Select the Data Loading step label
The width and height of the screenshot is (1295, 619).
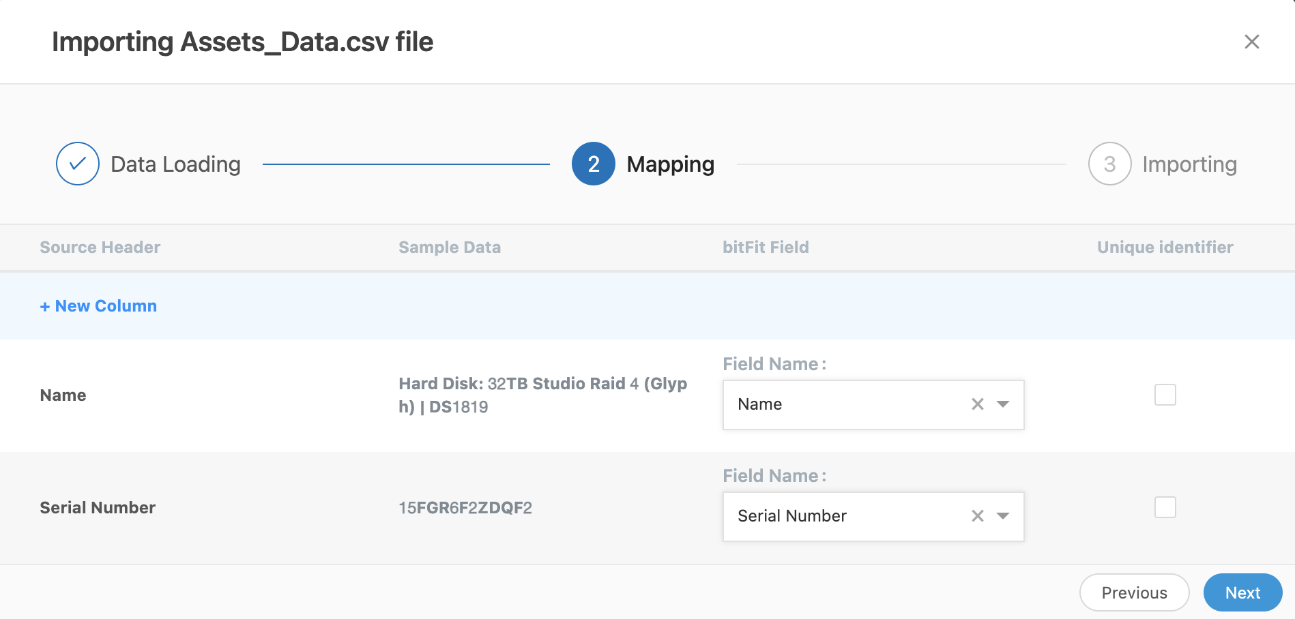(x=175, y=164)
